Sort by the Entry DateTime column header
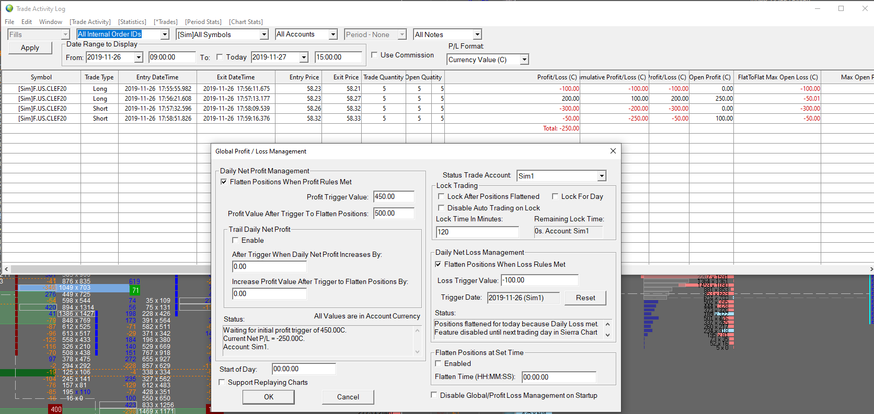The height and width of the screenshot is (414, 874). click(157, 77)
